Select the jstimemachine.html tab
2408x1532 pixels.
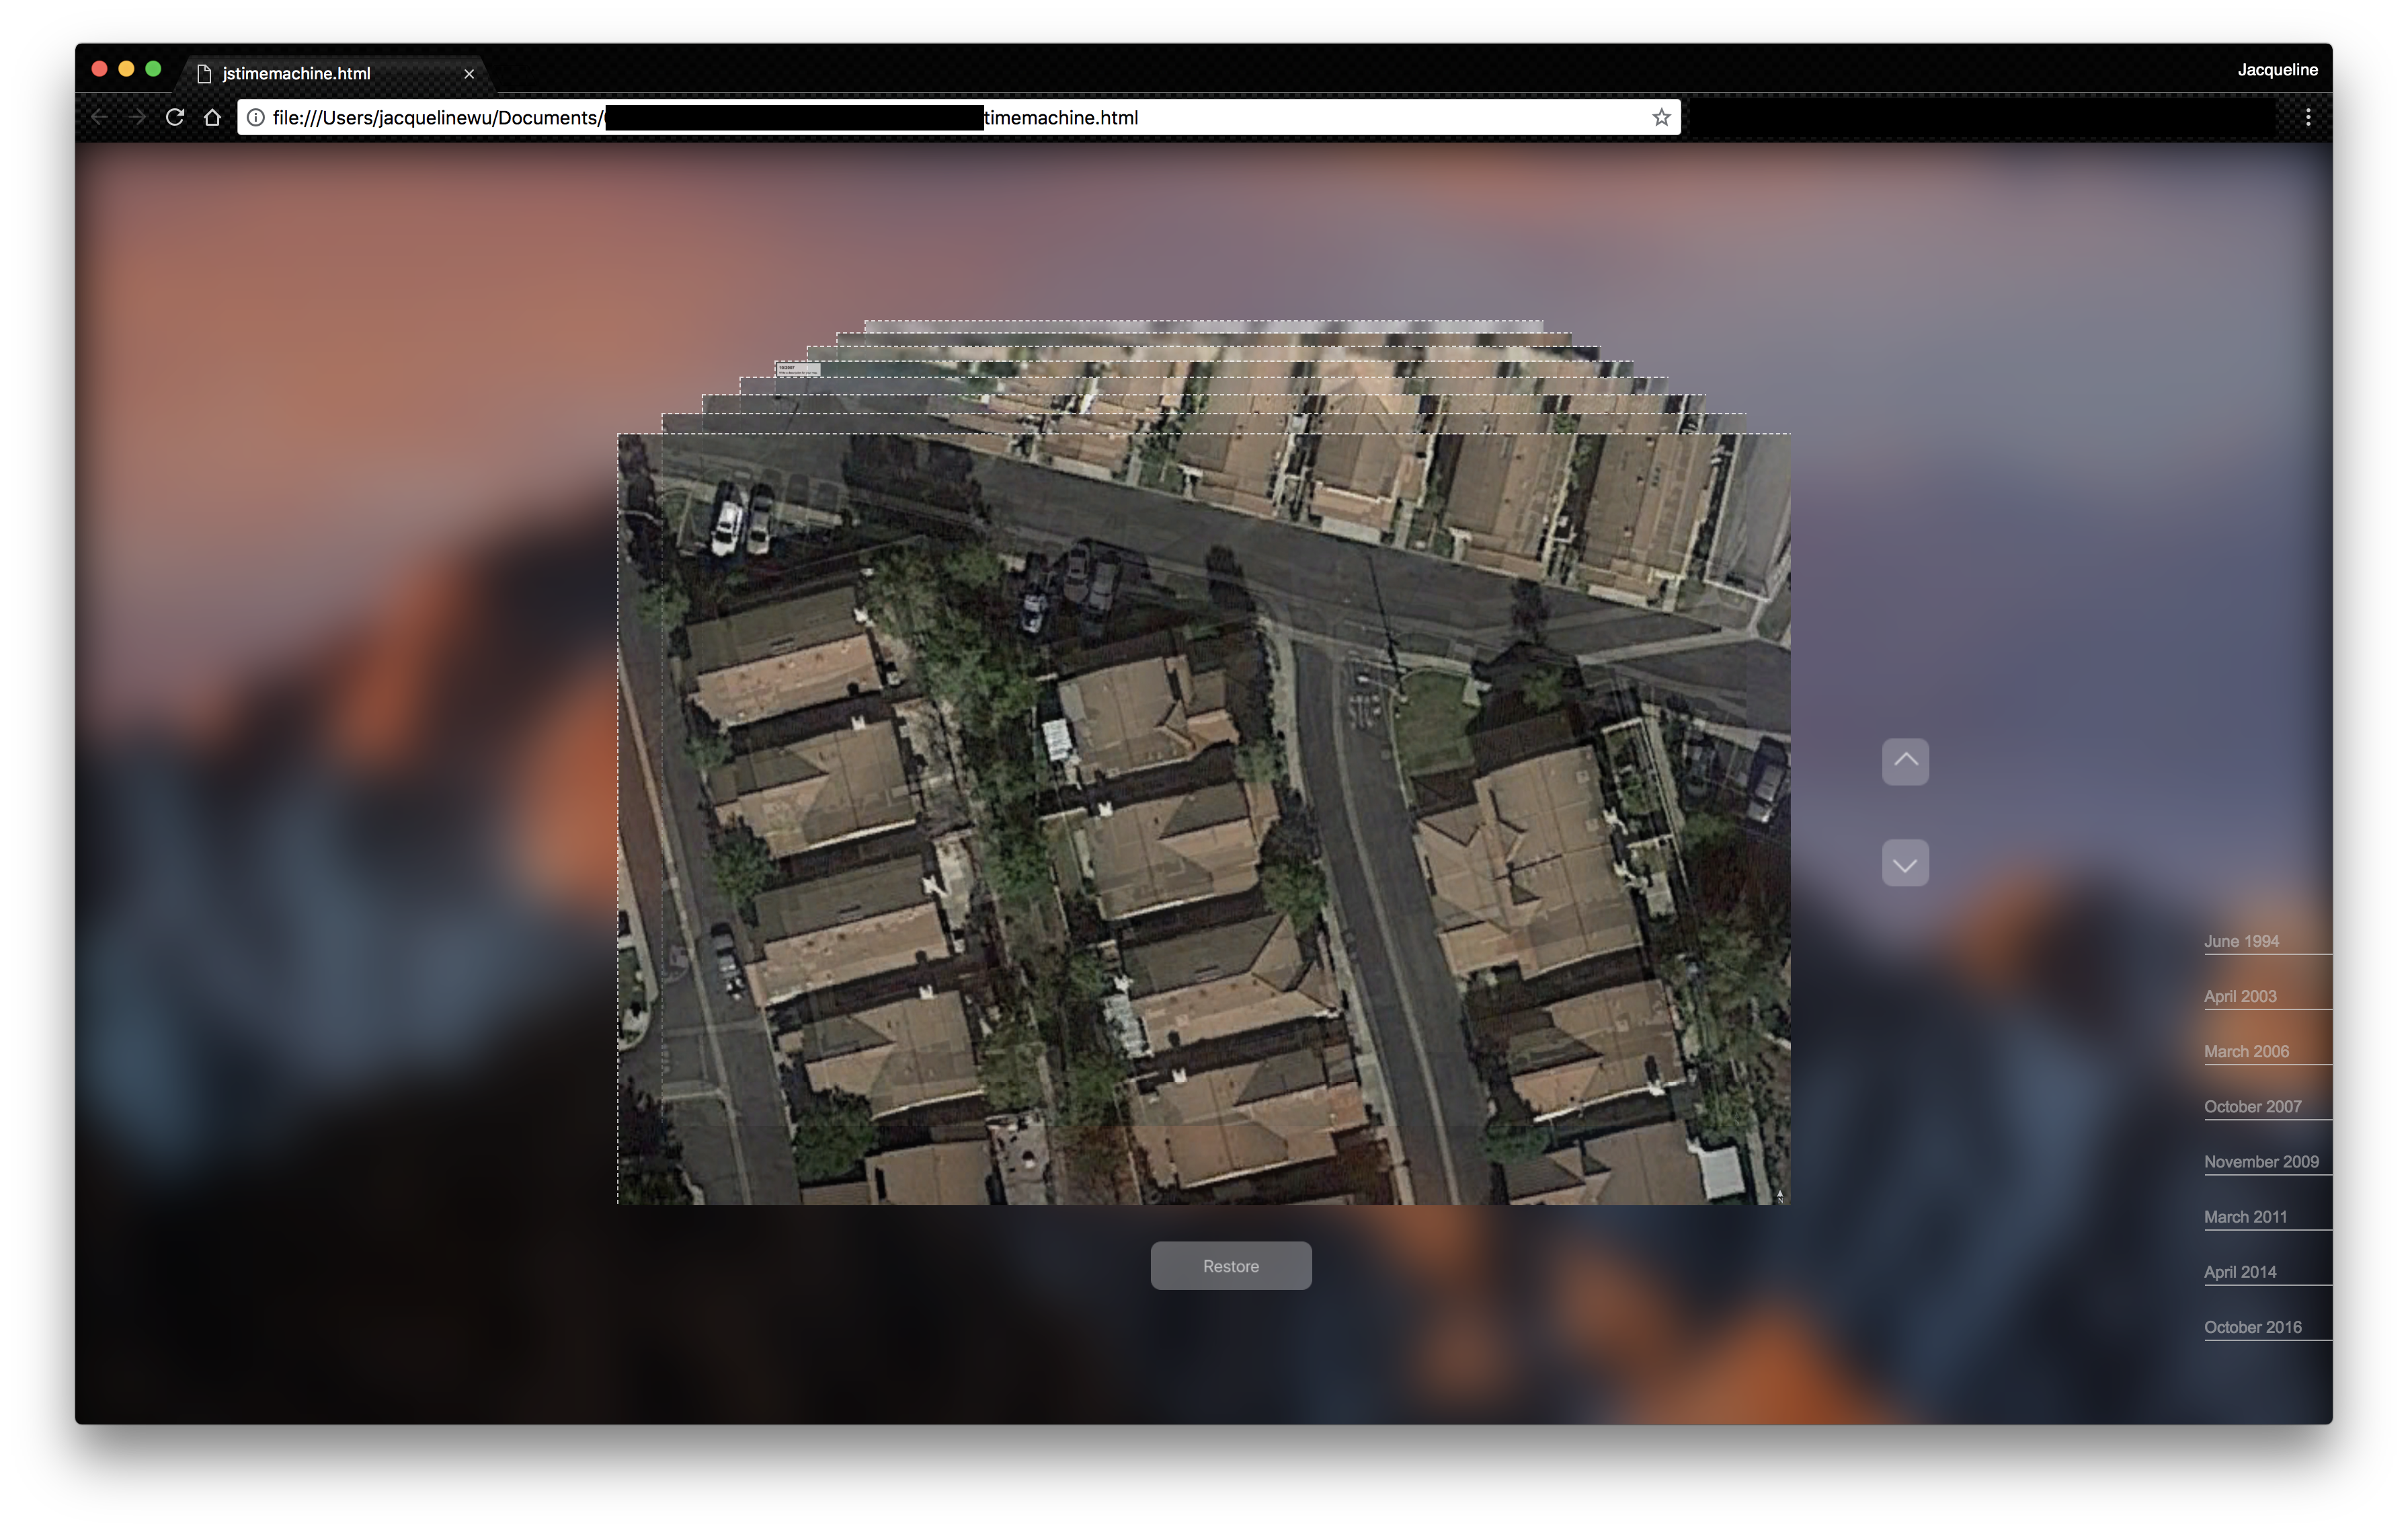click(x=297, y=73)
